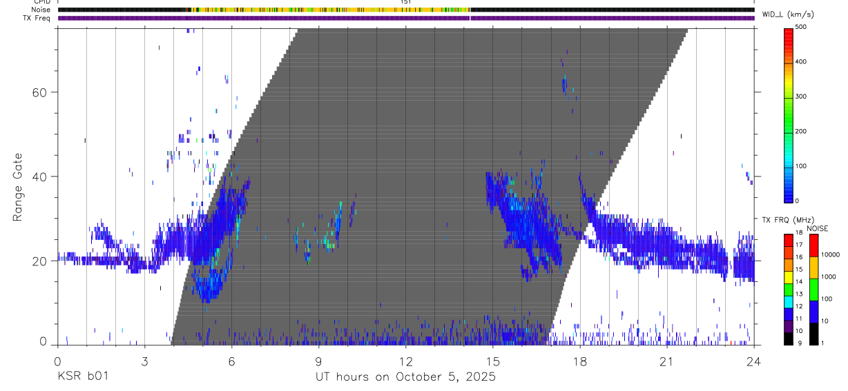The width and height of the screenshot is (848, 391).
Task: Pick the cyan 12–13 MHz TX FRQ swatch
Action: click(789, 301)
